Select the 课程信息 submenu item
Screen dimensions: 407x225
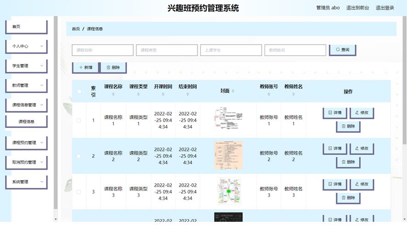[27, 121]
